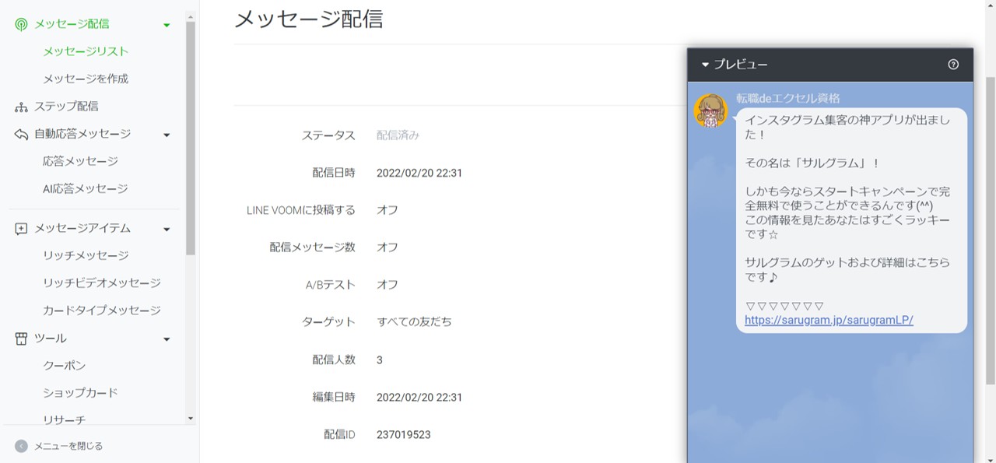
Task: Click the ステップ配信 hierarchy icon
Action: (x=21, y=107)
